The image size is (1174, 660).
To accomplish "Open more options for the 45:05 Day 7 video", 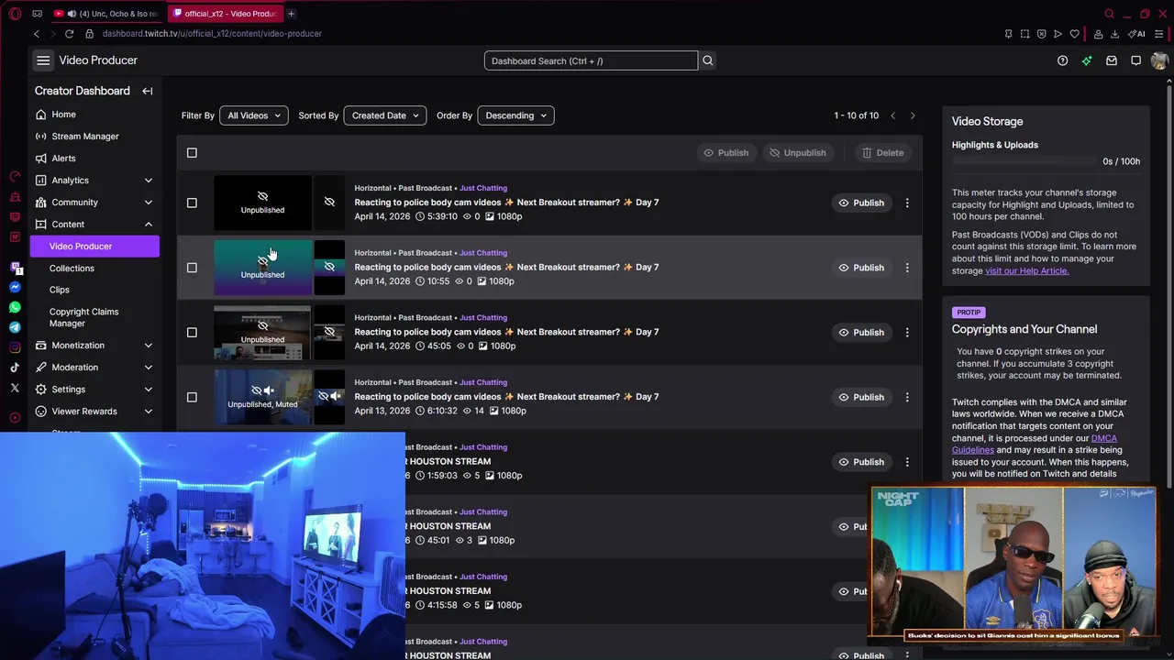I will point(907,332).
